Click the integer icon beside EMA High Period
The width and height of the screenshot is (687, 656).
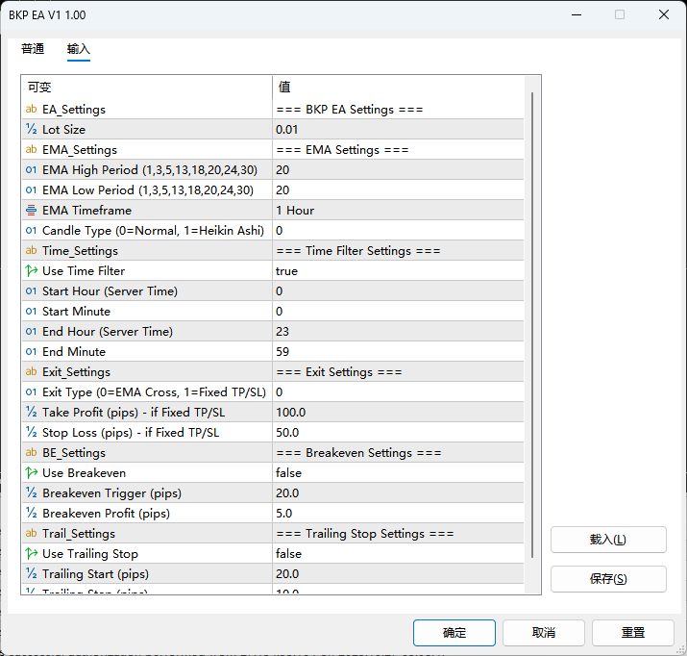coord(32,170)
